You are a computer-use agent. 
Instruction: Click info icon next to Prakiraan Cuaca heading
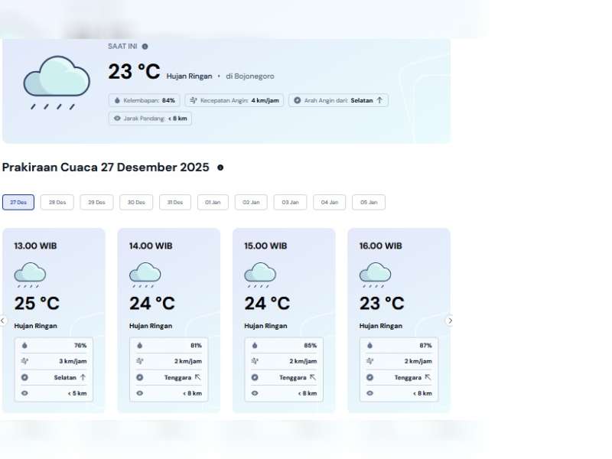(220, 168)
